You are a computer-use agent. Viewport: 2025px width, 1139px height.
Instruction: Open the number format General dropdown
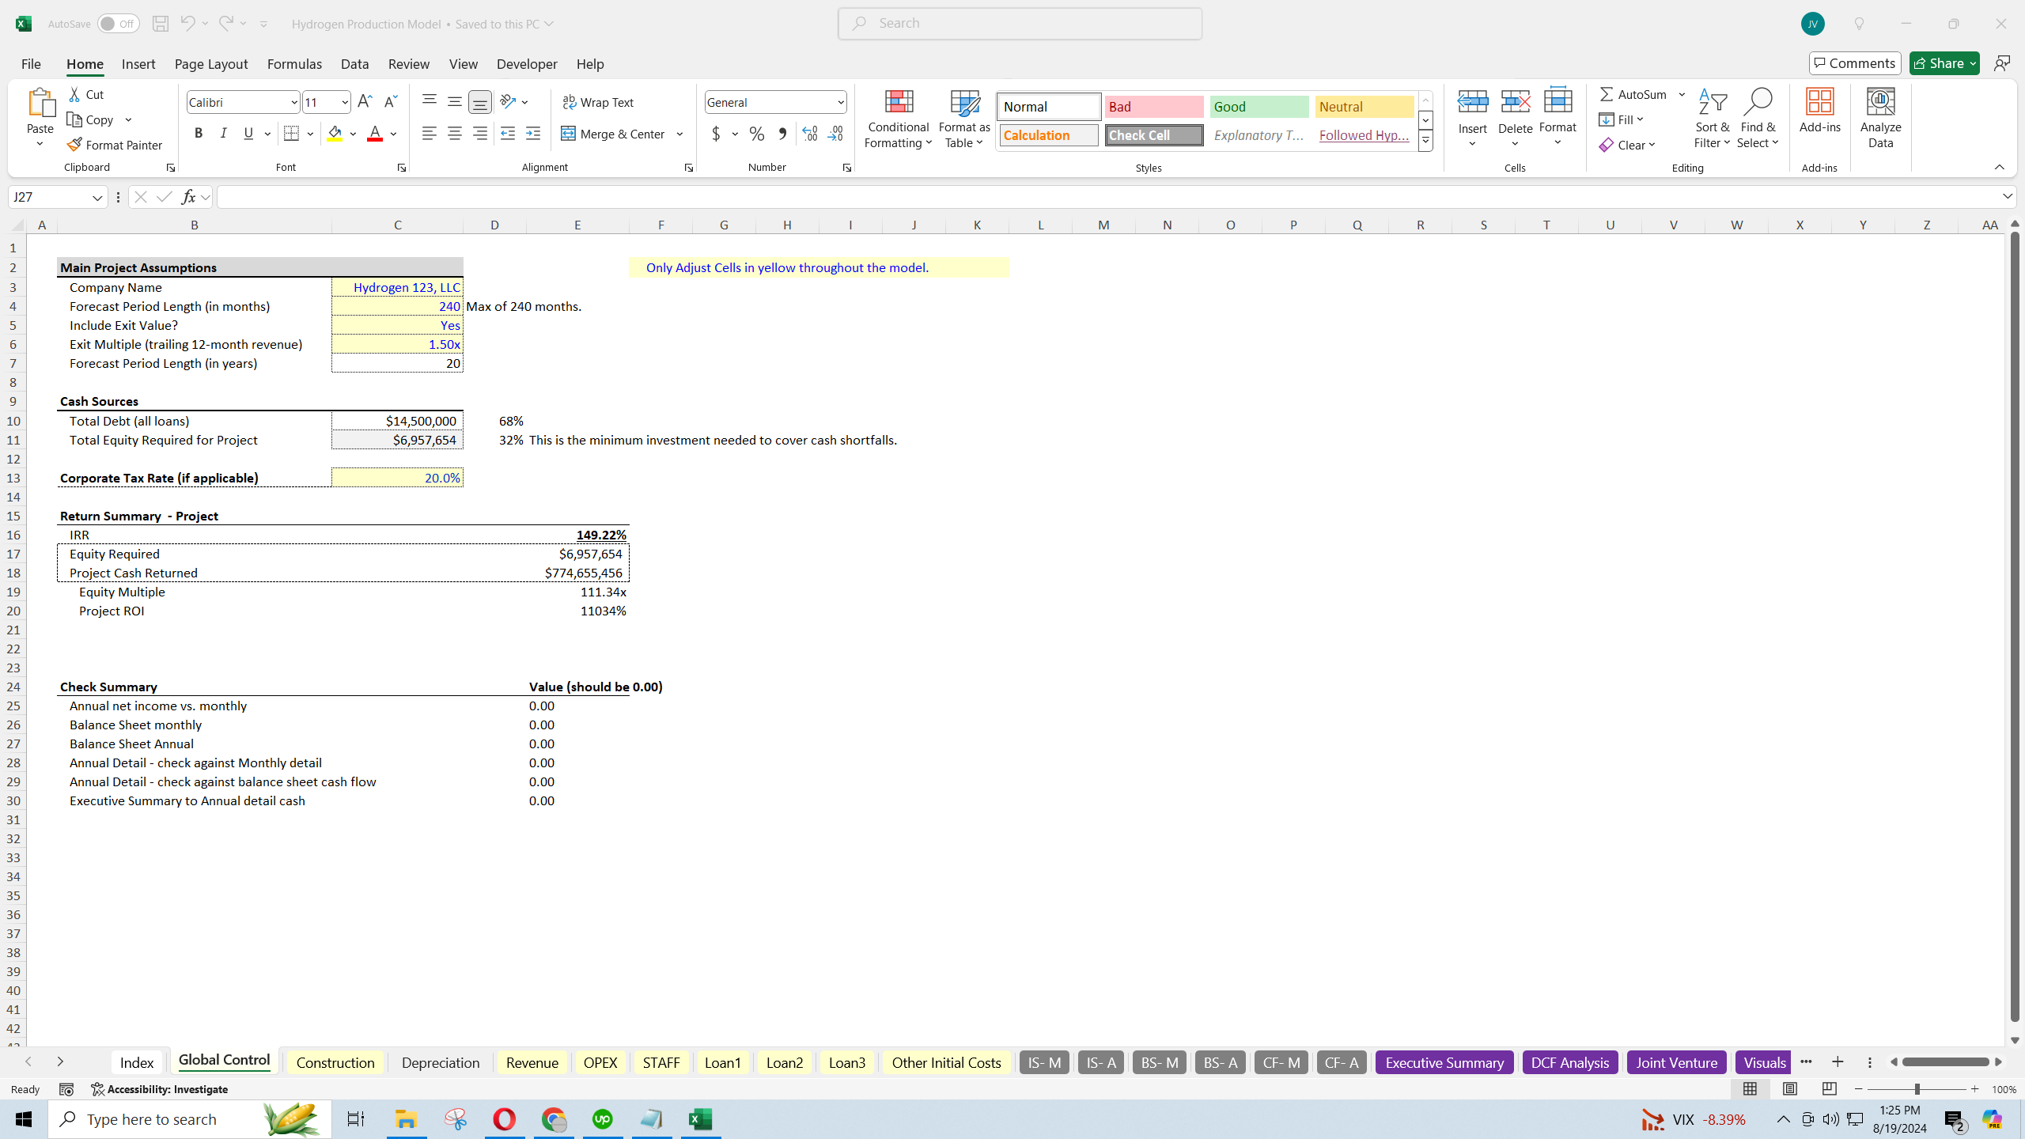[840, 102]
